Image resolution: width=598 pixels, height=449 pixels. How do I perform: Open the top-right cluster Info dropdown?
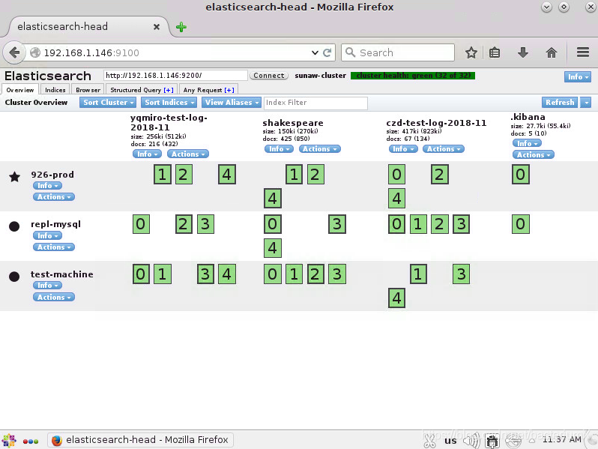[578, 76]
